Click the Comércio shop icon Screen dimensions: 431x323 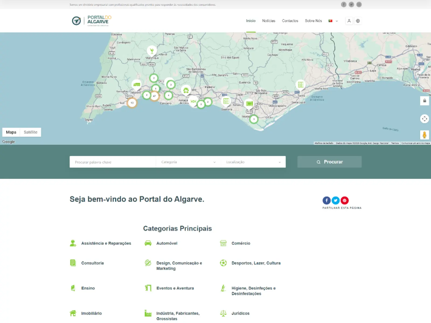coord(223,243)
